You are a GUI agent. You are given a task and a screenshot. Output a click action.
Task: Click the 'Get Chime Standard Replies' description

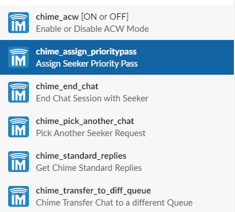[x=89, y=168]
